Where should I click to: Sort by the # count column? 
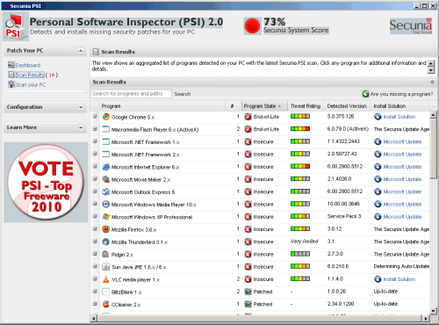[234, 106]
